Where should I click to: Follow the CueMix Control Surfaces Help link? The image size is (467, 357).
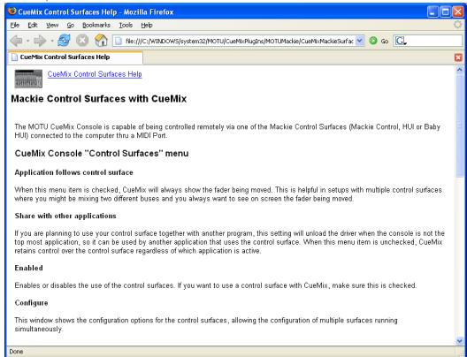pyautogui.click(x=95, y=74)
